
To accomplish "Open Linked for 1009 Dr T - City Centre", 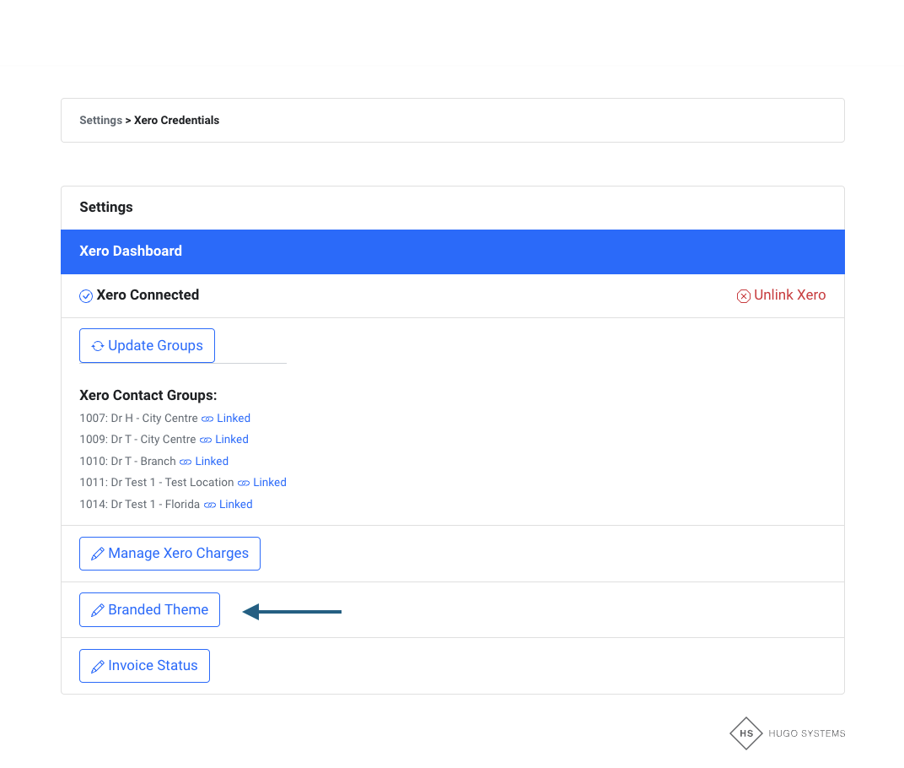I will (232, 440).
